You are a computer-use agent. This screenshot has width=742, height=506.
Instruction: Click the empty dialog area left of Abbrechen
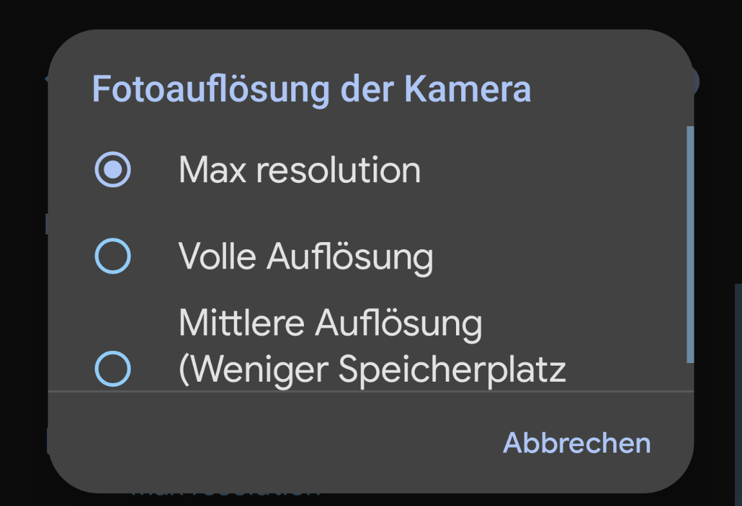(258, 443)
